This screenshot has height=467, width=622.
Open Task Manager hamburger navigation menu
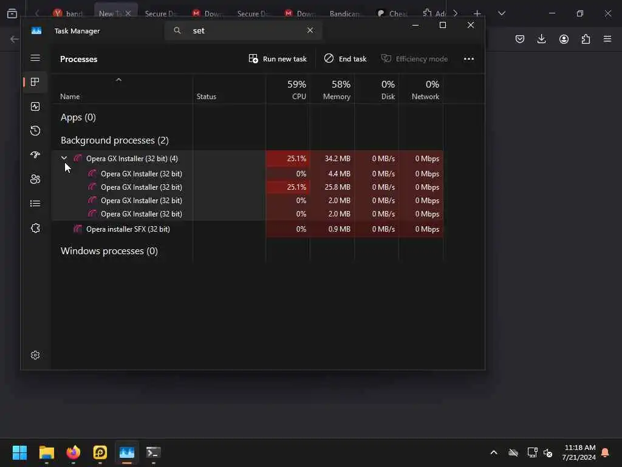35,58
